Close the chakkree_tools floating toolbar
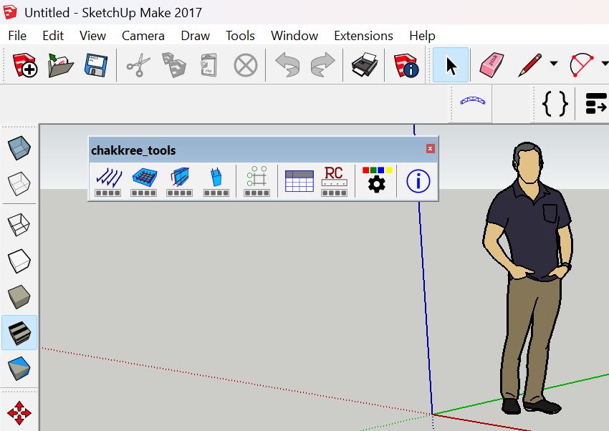This screenshot has width=609, height=431. pyautogui.click(x=431, y=149)
